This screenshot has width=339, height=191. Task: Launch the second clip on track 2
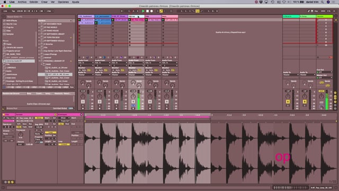pos(96,23)
